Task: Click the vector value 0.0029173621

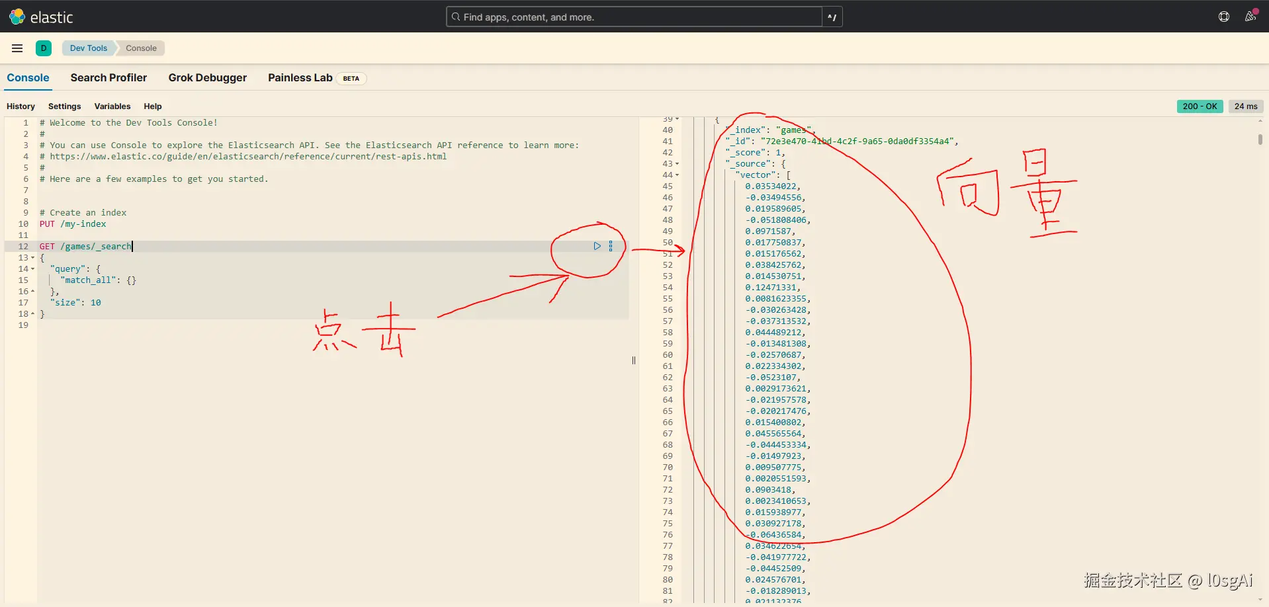Action: (x=778, y=389)
